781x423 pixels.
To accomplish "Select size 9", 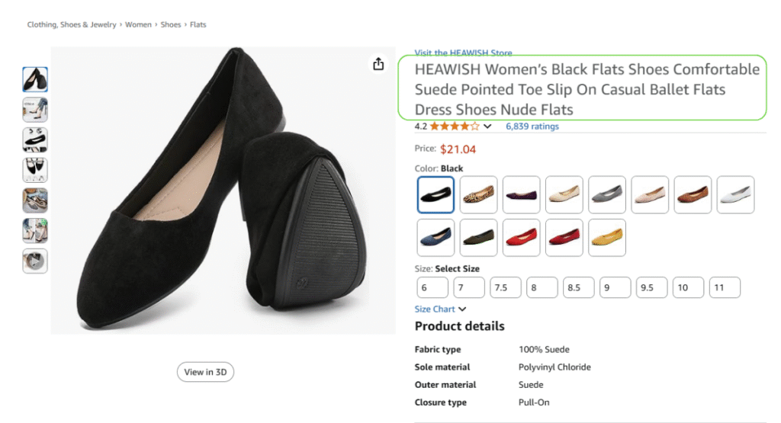I will pyautogui.click(x=615, y=287).
